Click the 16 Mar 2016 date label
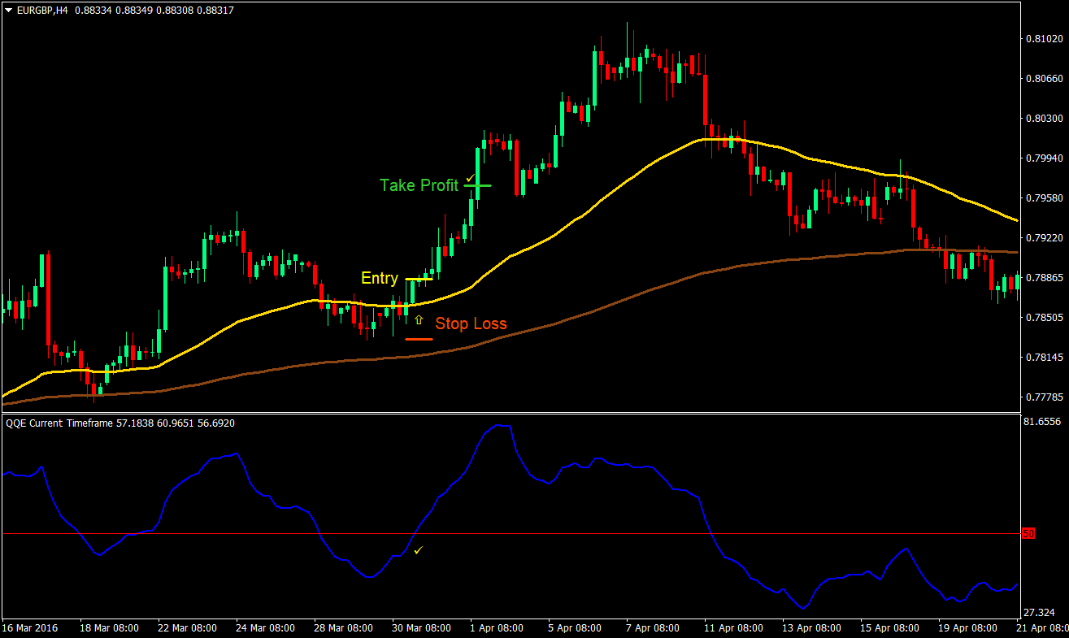This screenshot has height=638, width=1069. [31, 628]
